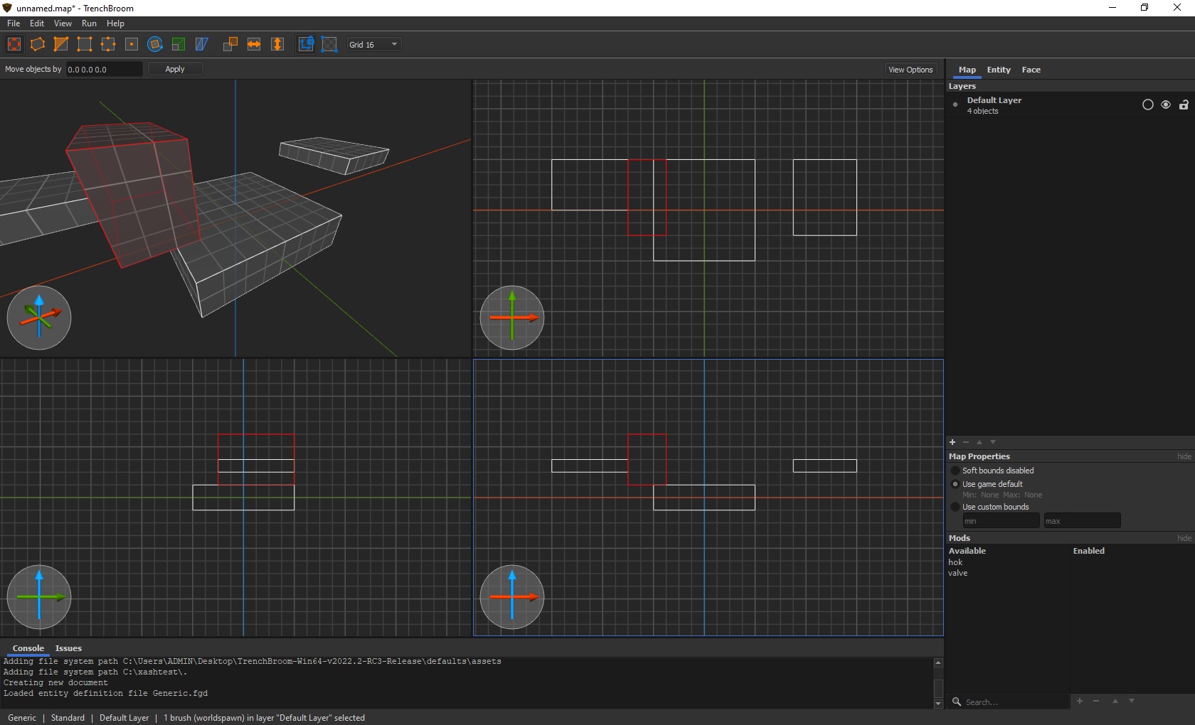Activate the Scale tool

(x=179, y=44)
